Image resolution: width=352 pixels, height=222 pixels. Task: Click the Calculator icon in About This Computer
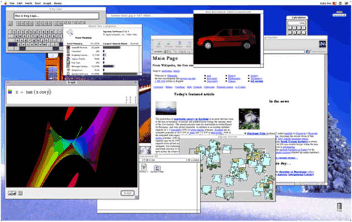pos(68,51)
